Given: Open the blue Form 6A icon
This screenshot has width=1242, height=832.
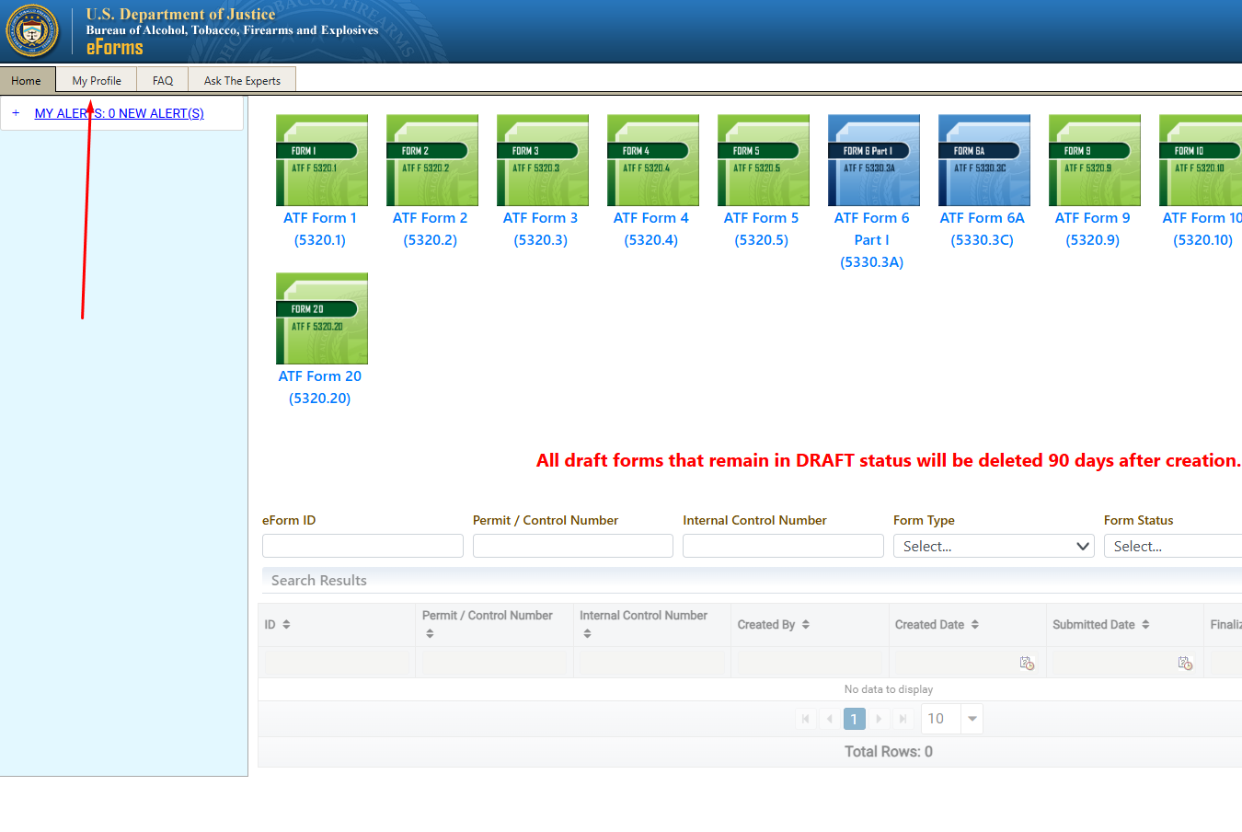Looking at the screenshot, I should point(983,160).
